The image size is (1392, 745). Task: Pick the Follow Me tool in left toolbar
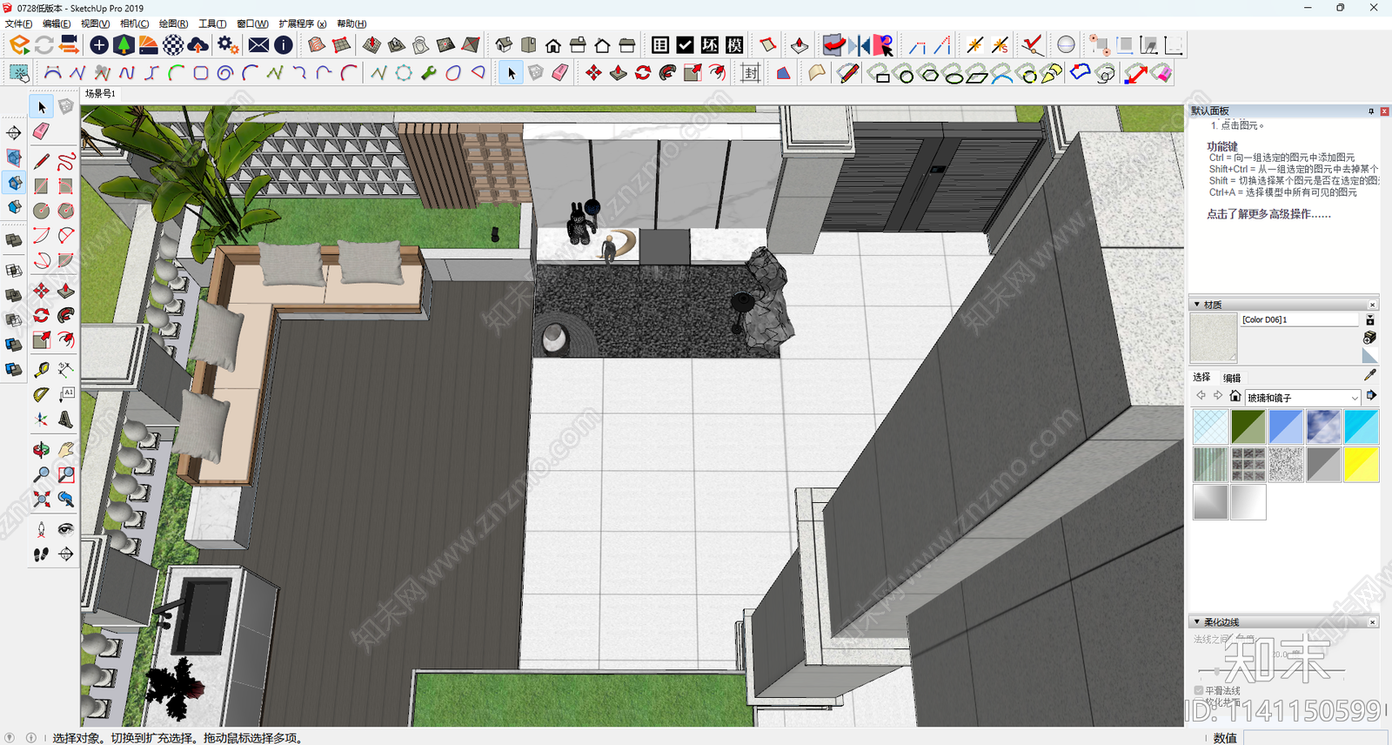66,315
